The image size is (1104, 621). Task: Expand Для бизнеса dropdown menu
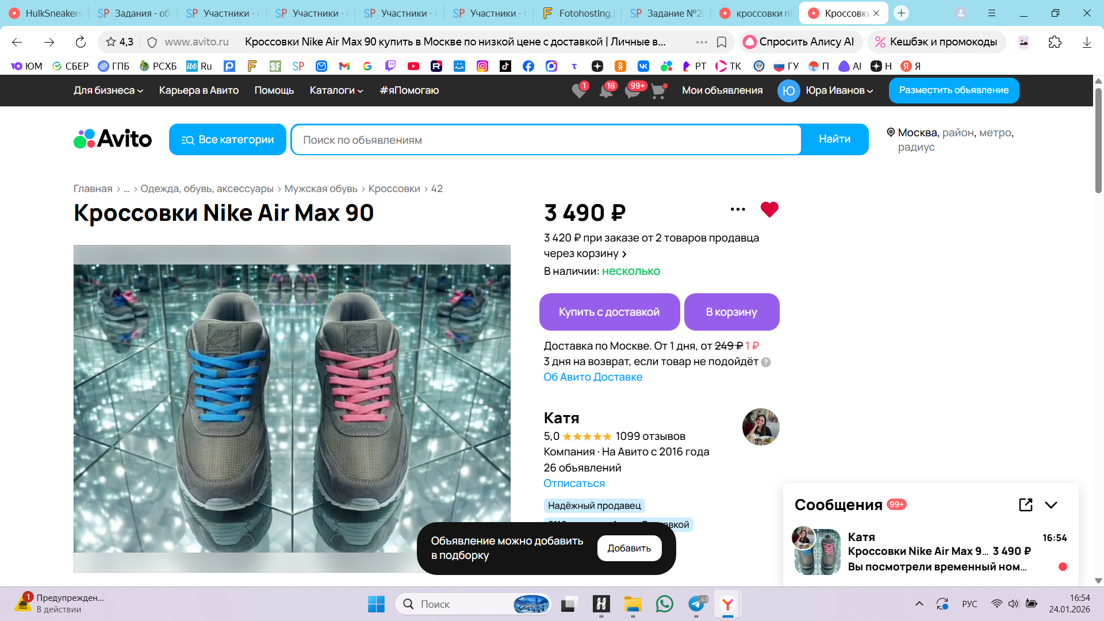(x=108, y=90)
